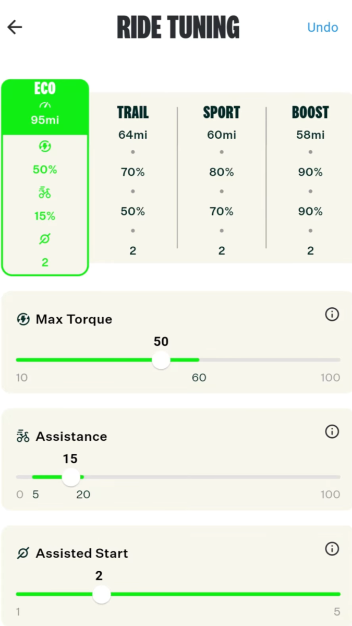
Task: Click the bike icon beside Assistance label
Action: (23, 436)
